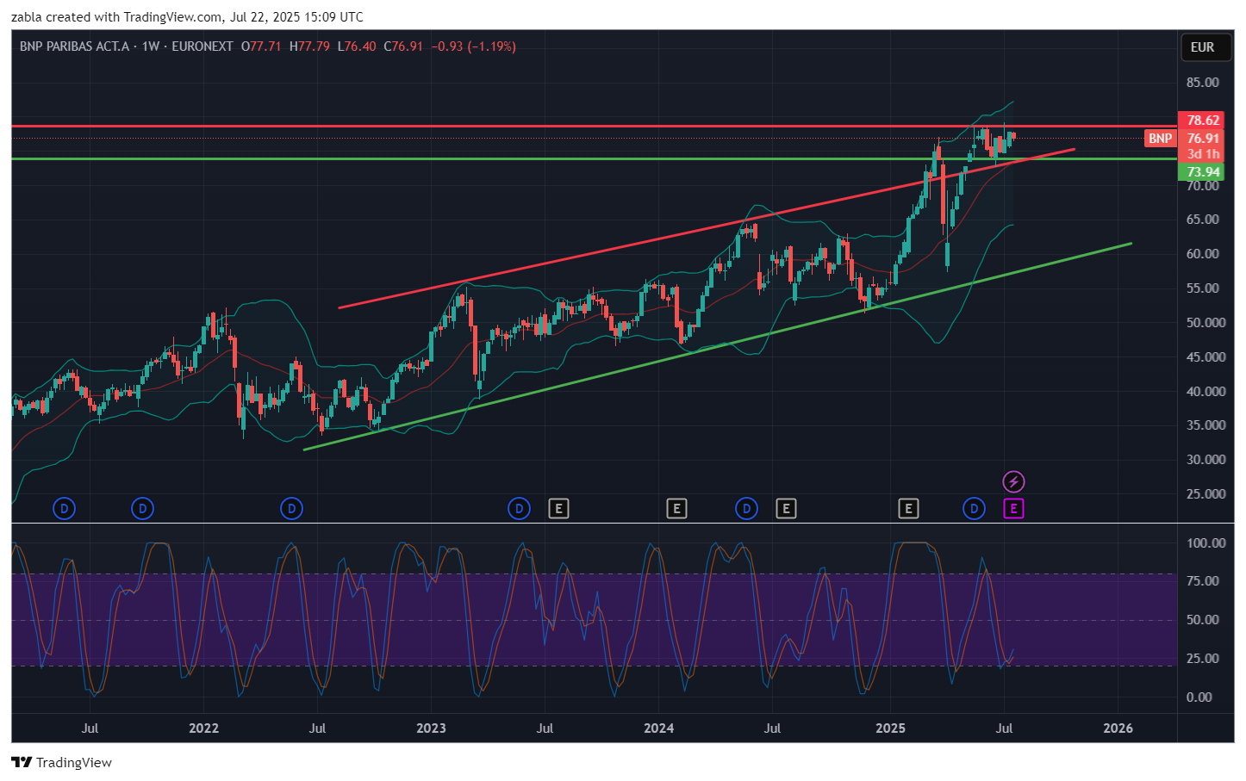This screenshot has width=1246, height=781.
Task: Open the earnings E marker in early 2025
Action: tap(908, 509)
